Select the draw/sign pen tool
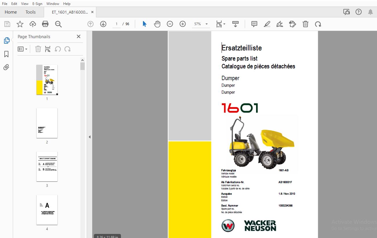This screenshot has height=238, width=377. point(280,24)
